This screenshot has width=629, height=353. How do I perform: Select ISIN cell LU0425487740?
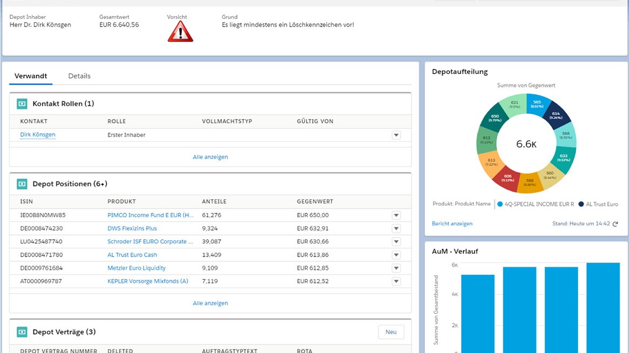click(x=41, y=241)
